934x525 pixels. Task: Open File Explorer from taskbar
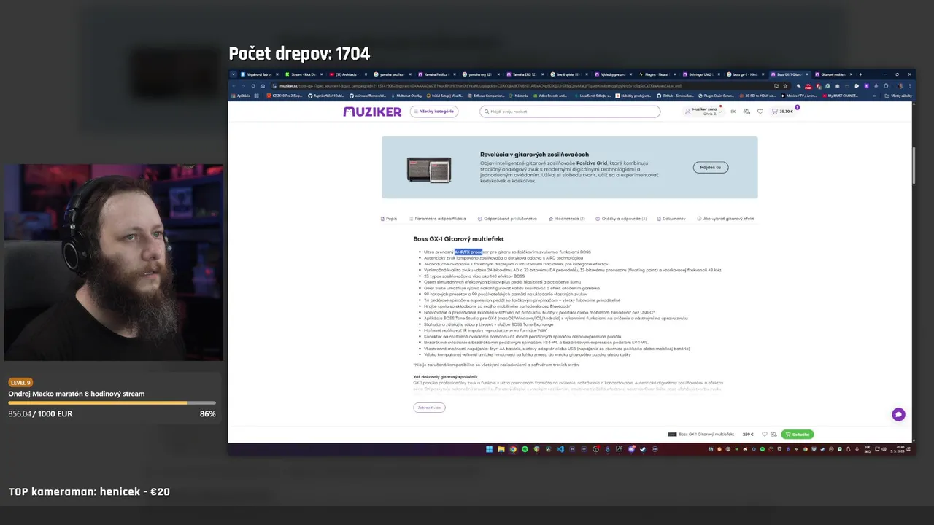(501, 449)
